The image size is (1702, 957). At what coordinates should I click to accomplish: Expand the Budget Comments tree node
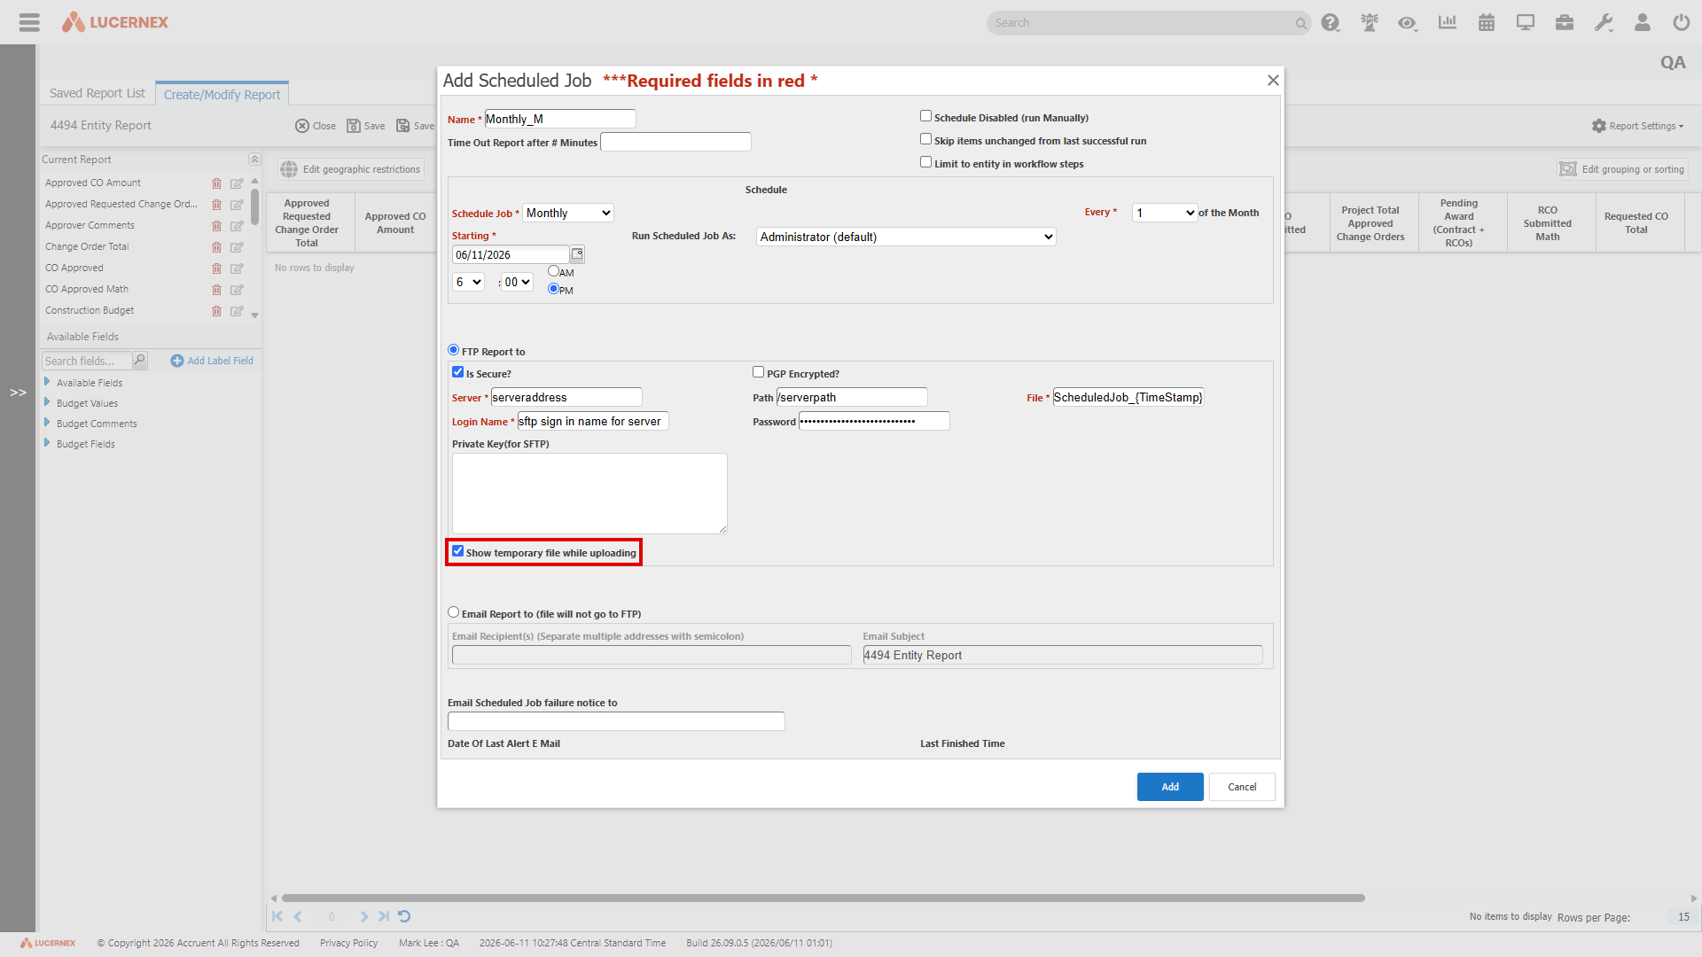pyautogui.click(x=47, y=423)
